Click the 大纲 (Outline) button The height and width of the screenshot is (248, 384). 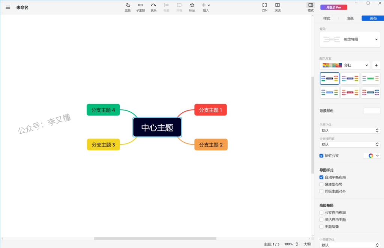pyautogui.click(x=307, y=244)
